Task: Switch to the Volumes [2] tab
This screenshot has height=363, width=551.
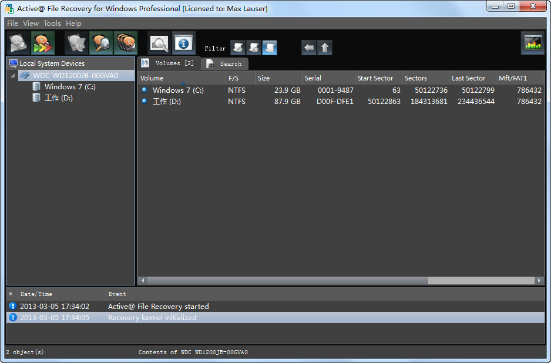Action: (x=169, y=63)
